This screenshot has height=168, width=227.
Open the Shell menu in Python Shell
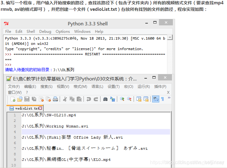tap(31, 32)
